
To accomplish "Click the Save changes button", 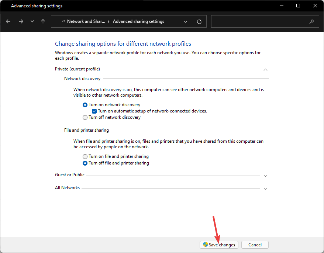I will [219, 245].
